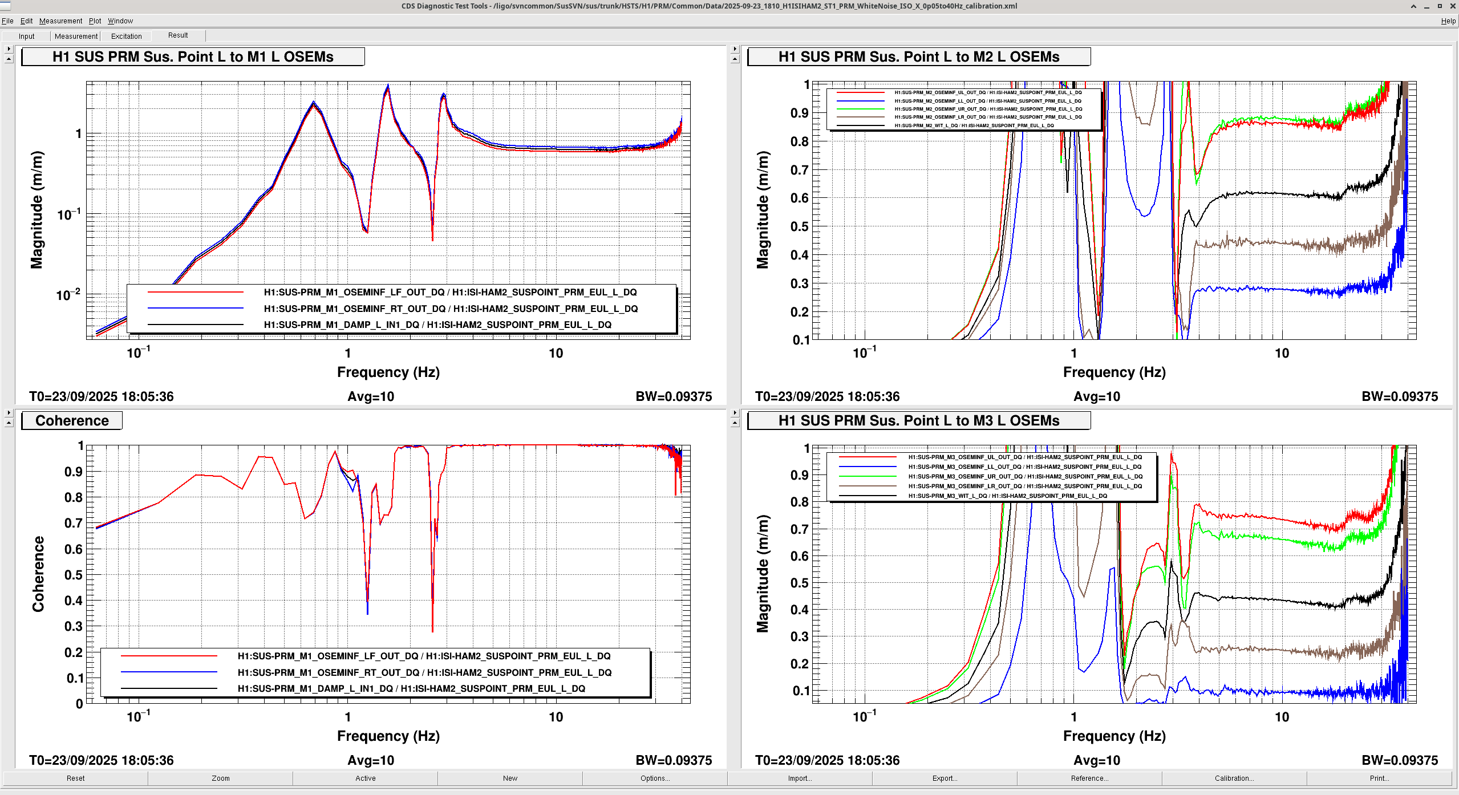Click window menu icon at title bar left
The height and width of the screenshot is (795, 1459).
pos(5,6)
